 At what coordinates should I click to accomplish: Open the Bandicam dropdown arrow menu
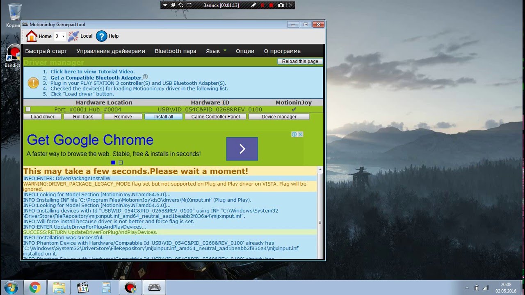click(x=165, y=5)
